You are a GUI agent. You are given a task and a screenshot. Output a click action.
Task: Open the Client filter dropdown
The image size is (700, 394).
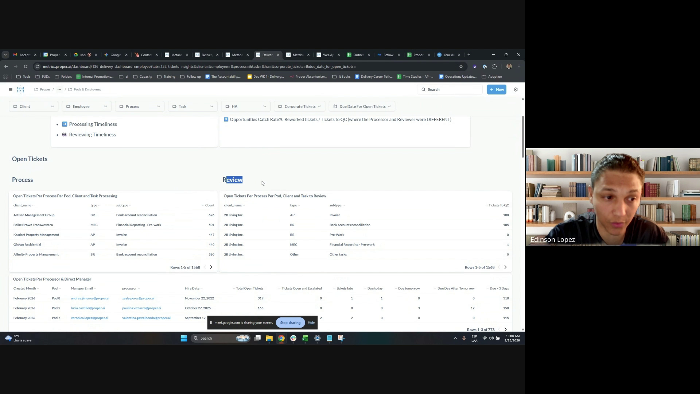coord(34,107)
